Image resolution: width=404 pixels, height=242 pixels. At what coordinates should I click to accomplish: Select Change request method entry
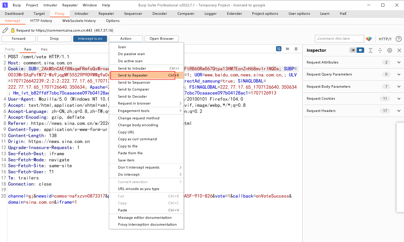click(146, 118)
